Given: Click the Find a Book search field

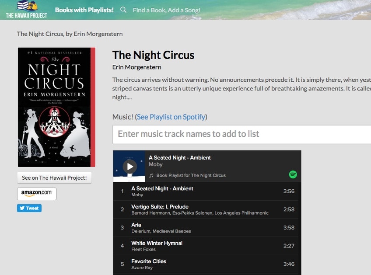Looking at the screenshot, I should [x=166, y=10].
